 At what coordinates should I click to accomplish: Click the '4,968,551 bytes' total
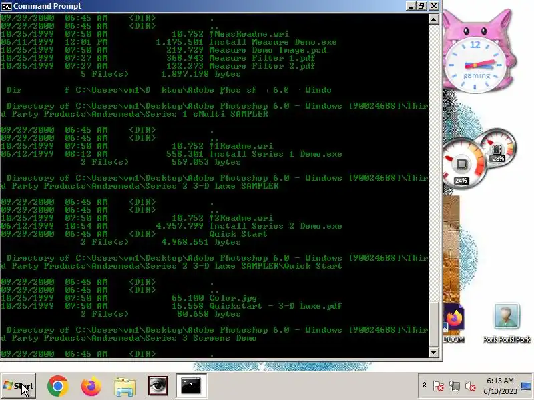(201, 242)
